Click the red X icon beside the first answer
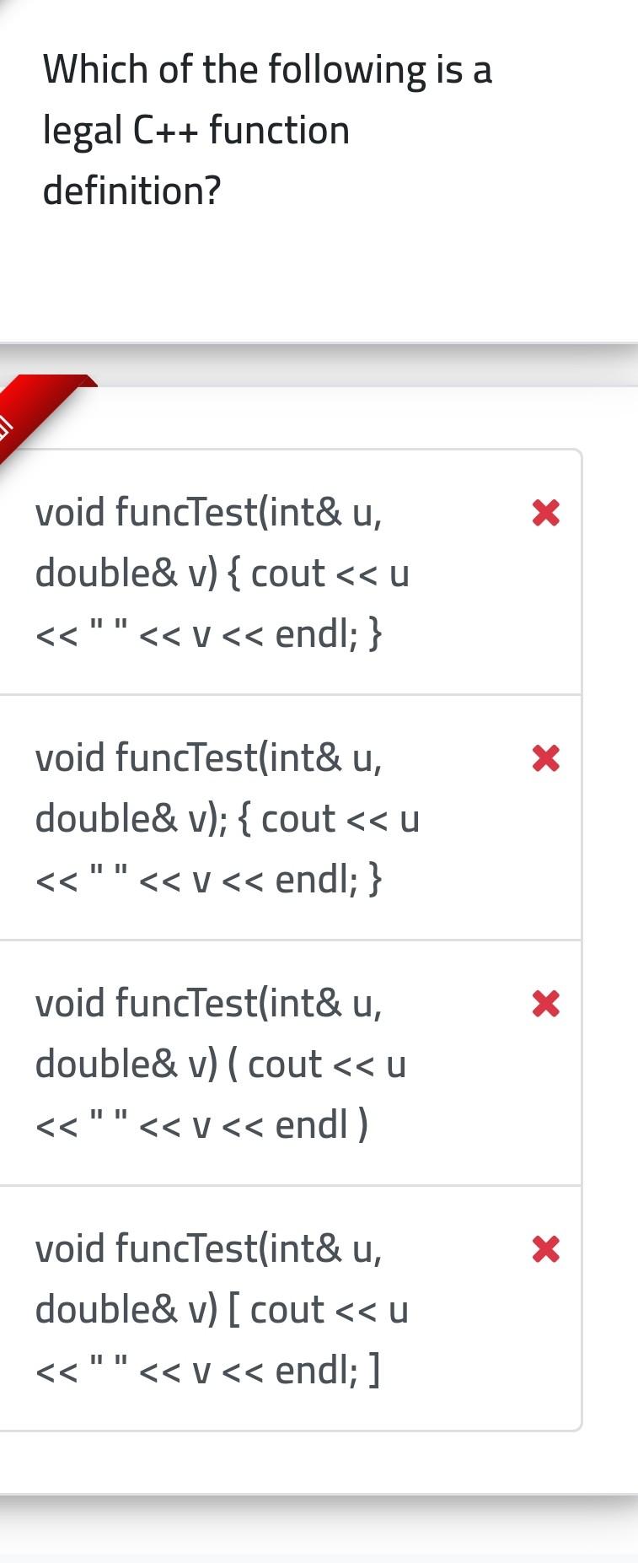 544,513
